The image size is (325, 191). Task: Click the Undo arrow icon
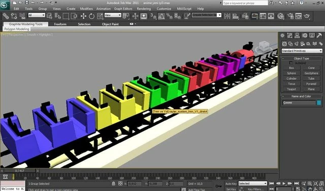pyautogui.click(x=33, y=3)
